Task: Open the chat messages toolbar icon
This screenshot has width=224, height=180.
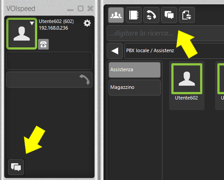Action: (x=169, y=15)
